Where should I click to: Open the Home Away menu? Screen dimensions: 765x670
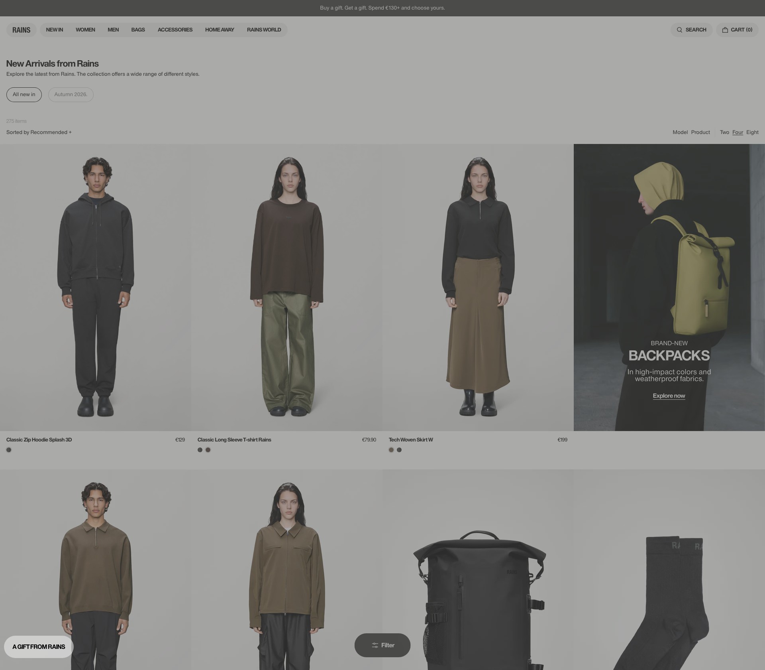coord(220,30)
